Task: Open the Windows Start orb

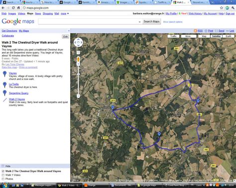Action: [5, 185]
